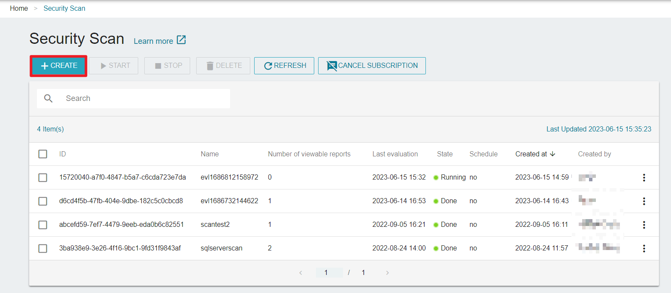Click CANCEL SUBSCRIPTION button
The image size is (671, 293).
372,66
